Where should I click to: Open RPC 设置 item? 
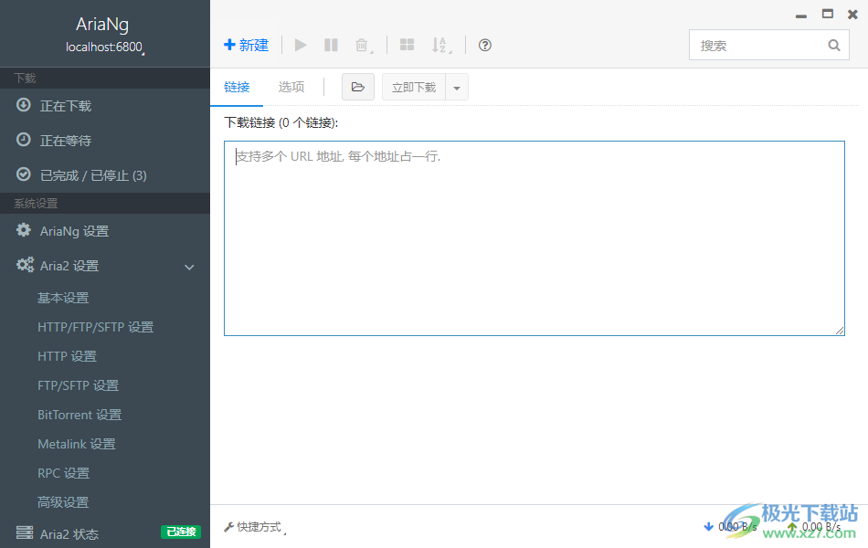click(64, 473)
